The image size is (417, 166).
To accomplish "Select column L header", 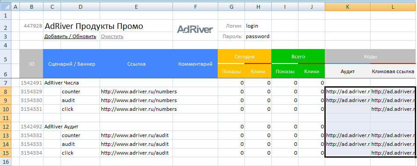I will pyautogui.click(x=393, y=7).
